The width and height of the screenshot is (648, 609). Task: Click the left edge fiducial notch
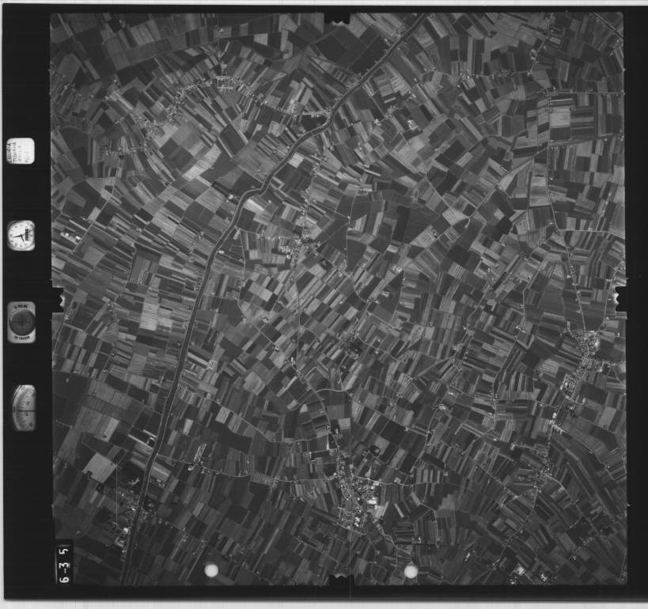57,299
